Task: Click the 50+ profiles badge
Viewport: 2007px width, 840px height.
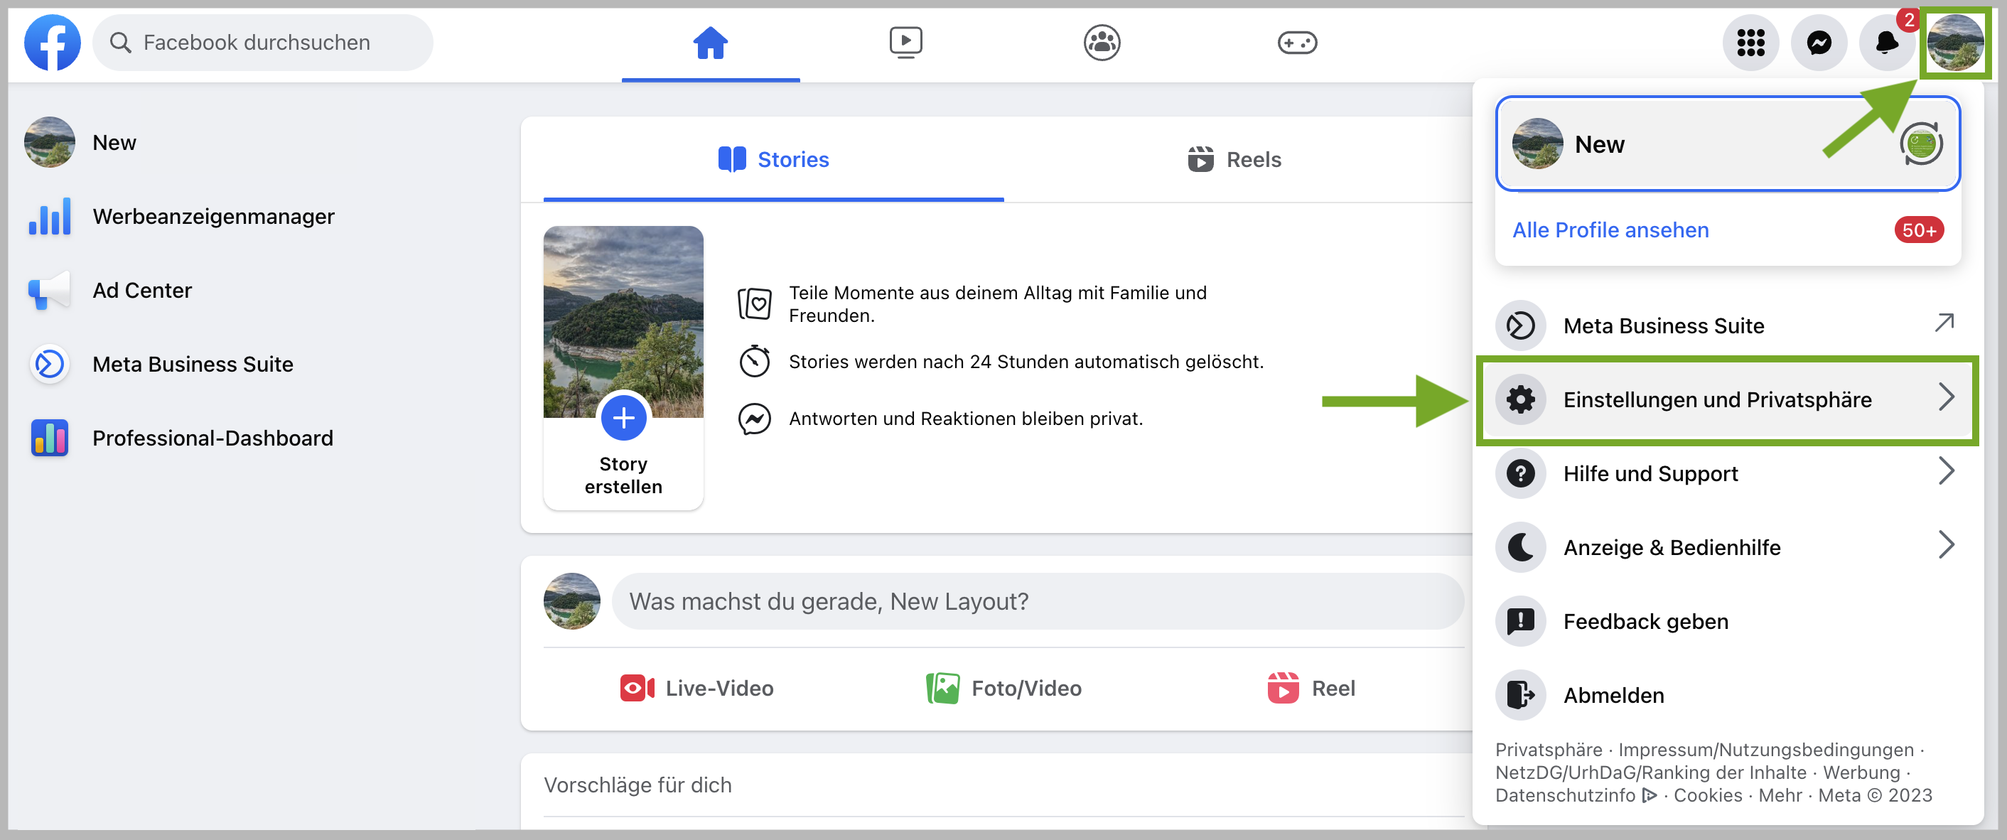Action: coord(1919,230)
